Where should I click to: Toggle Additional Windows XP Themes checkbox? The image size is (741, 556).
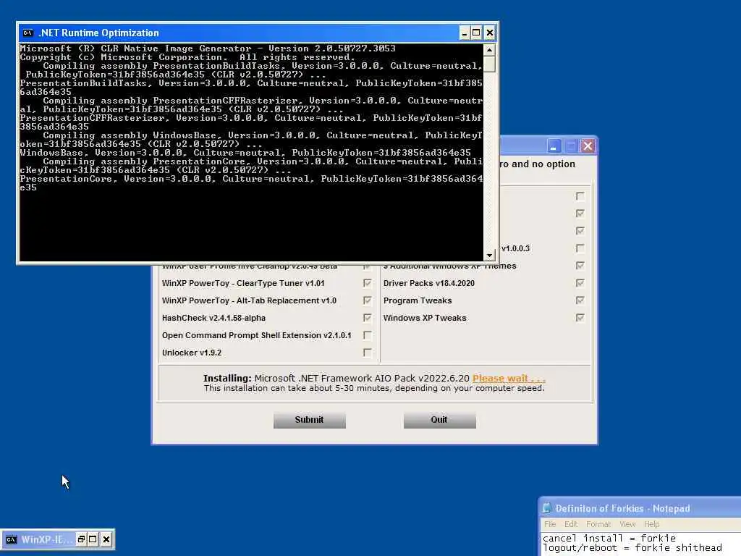[x=580, y=266]
